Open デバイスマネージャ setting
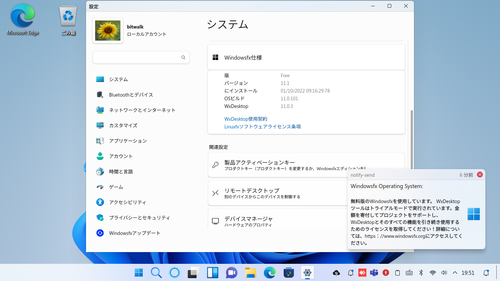500x281 pixels. coord(278,218)
